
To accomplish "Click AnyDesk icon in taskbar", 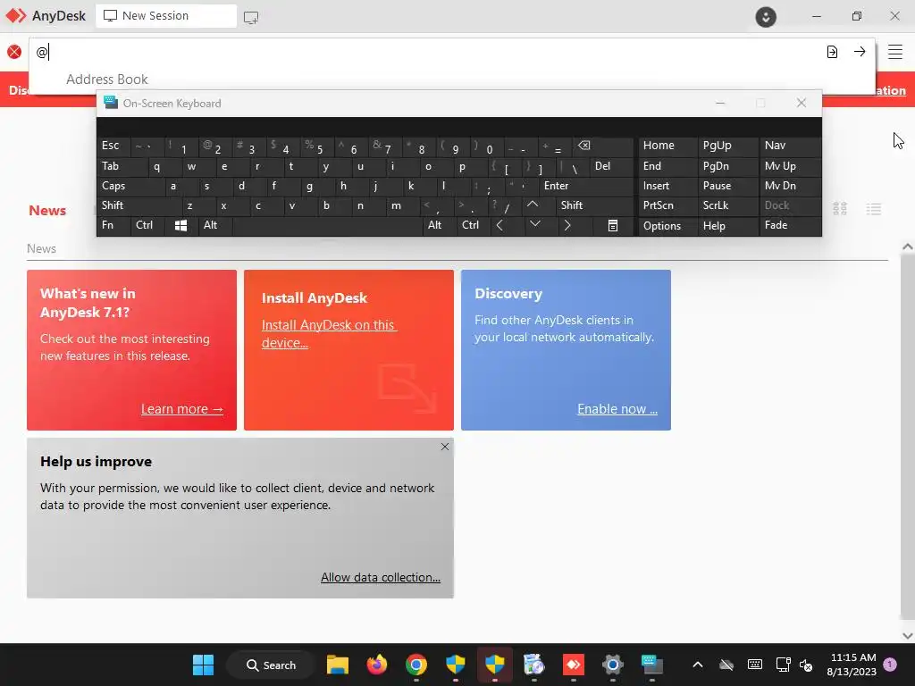I will [573, 665].
